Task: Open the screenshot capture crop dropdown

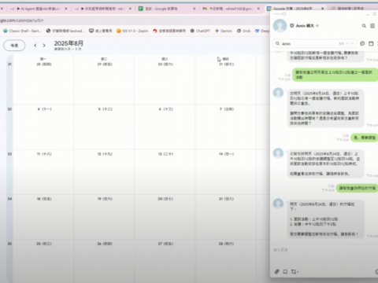Action: point(295,272)
